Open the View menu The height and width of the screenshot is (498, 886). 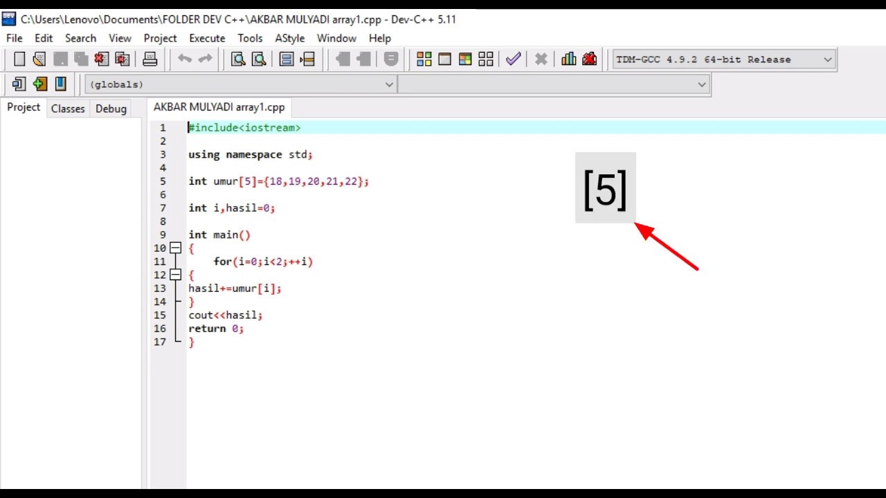(120, 38)
